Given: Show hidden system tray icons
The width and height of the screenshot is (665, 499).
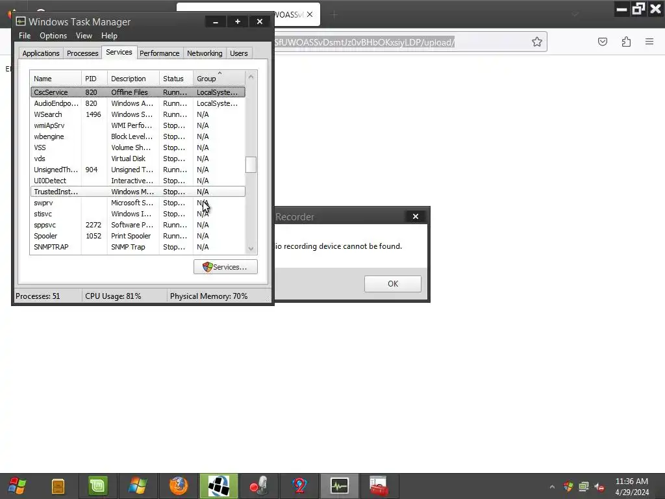Looking at the screenshot, I should [552, 487].
